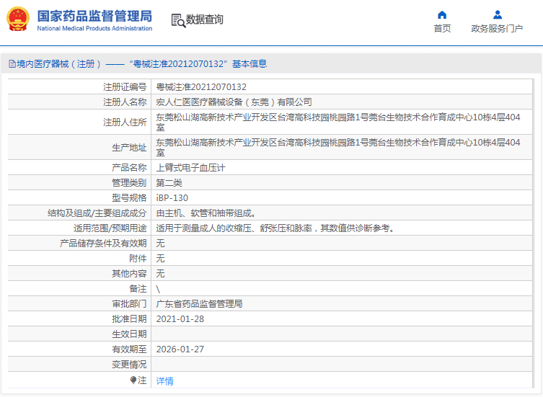
Task: Click 无 in the 附件 row
Action: (160, 259)
